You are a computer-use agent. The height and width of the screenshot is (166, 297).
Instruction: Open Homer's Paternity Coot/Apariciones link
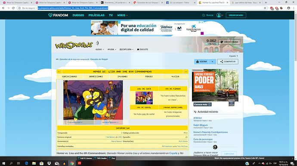click(210, 132)
